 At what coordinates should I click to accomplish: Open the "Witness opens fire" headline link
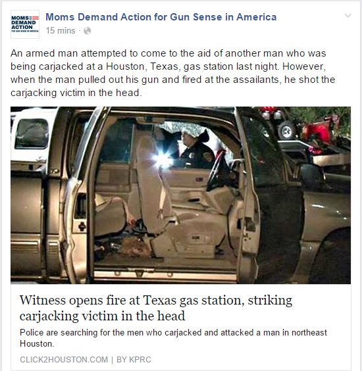click(156, 308)
